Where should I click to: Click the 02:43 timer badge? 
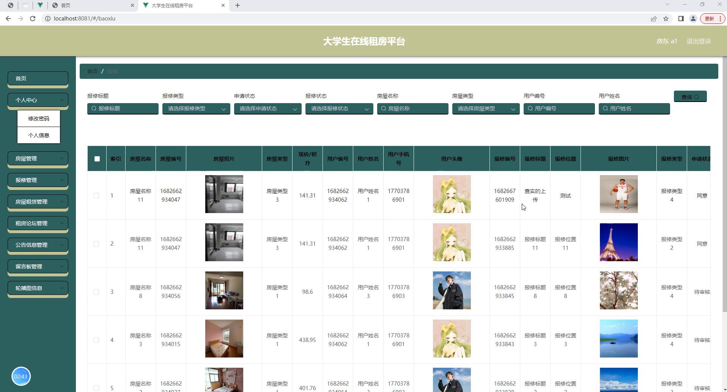[x=21, y=376]
